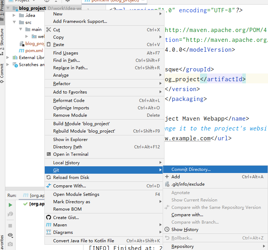Click the rerun failed tests icon
The width and height of the screenshot is (268, 250).
[10, 214]
